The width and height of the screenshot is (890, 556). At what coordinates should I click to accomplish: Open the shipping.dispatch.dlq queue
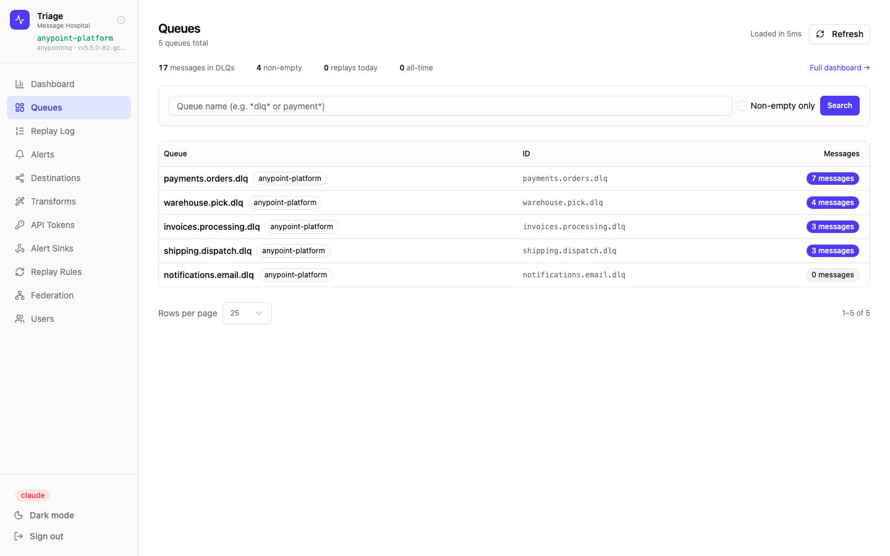point(208,251)
